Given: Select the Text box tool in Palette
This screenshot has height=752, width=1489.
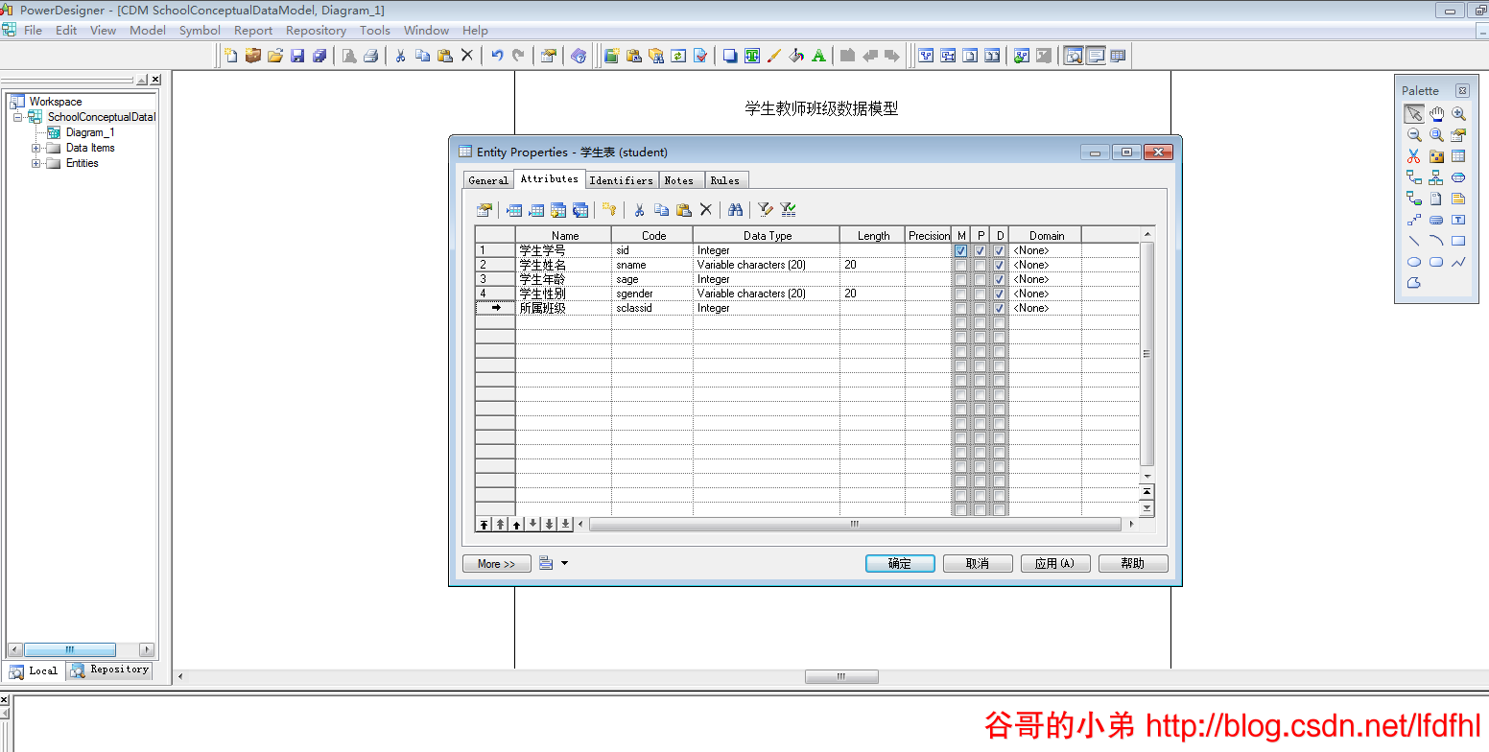Looking at the screenshot, I should pos(1458,220).
